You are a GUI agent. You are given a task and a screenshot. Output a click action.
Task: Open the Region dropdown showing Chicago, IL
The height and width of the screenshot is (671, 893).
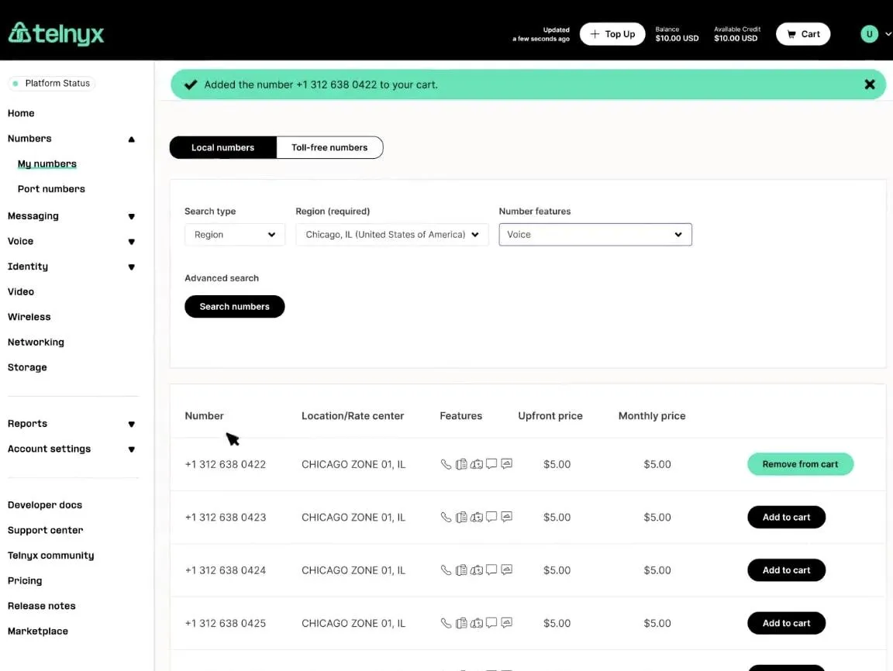(391, 235)
